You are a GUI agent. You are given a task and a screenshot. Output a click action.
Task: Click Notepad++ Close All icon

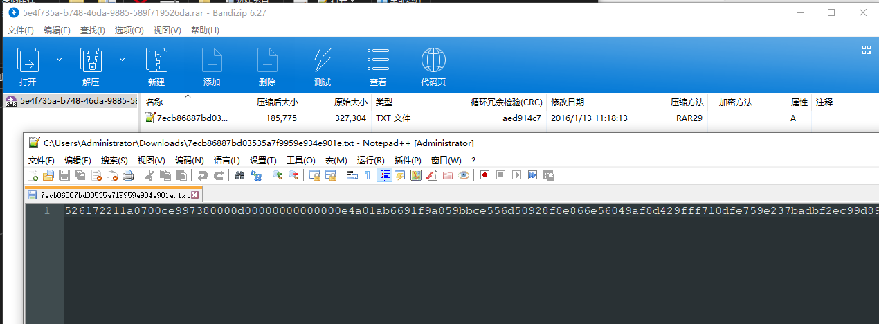click(112, 175)
